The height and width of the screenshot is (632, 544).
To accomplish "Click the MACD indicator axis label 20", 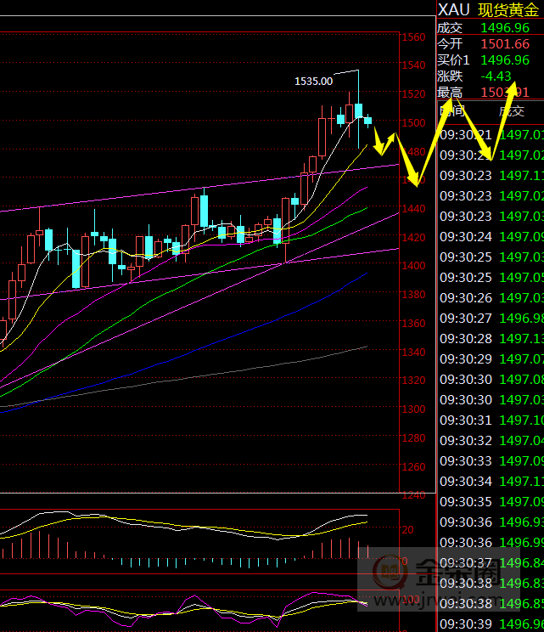I will tap(407, 529).
